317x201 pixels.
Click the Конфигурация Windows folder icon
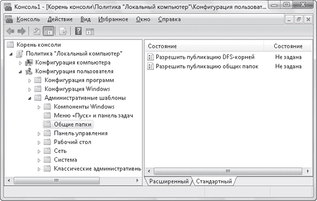point(38,89)
